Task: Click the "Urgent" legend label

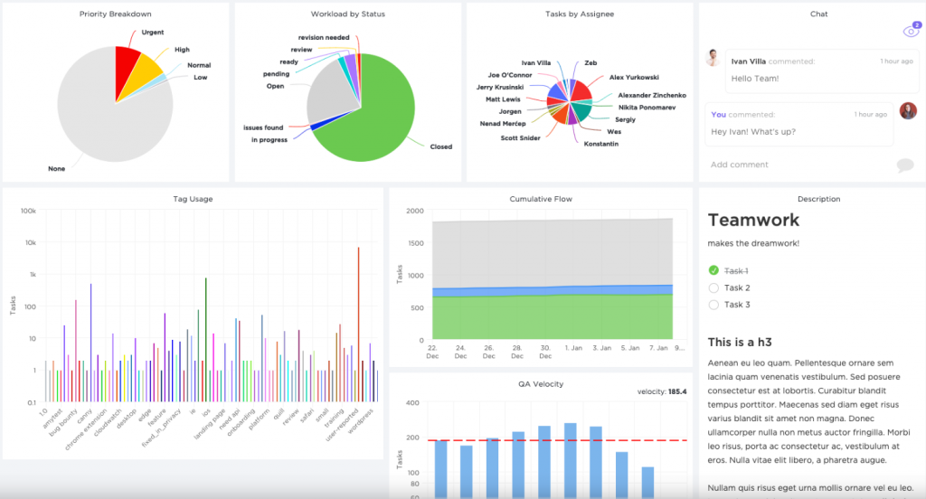Action: click(x=152, y=33)
